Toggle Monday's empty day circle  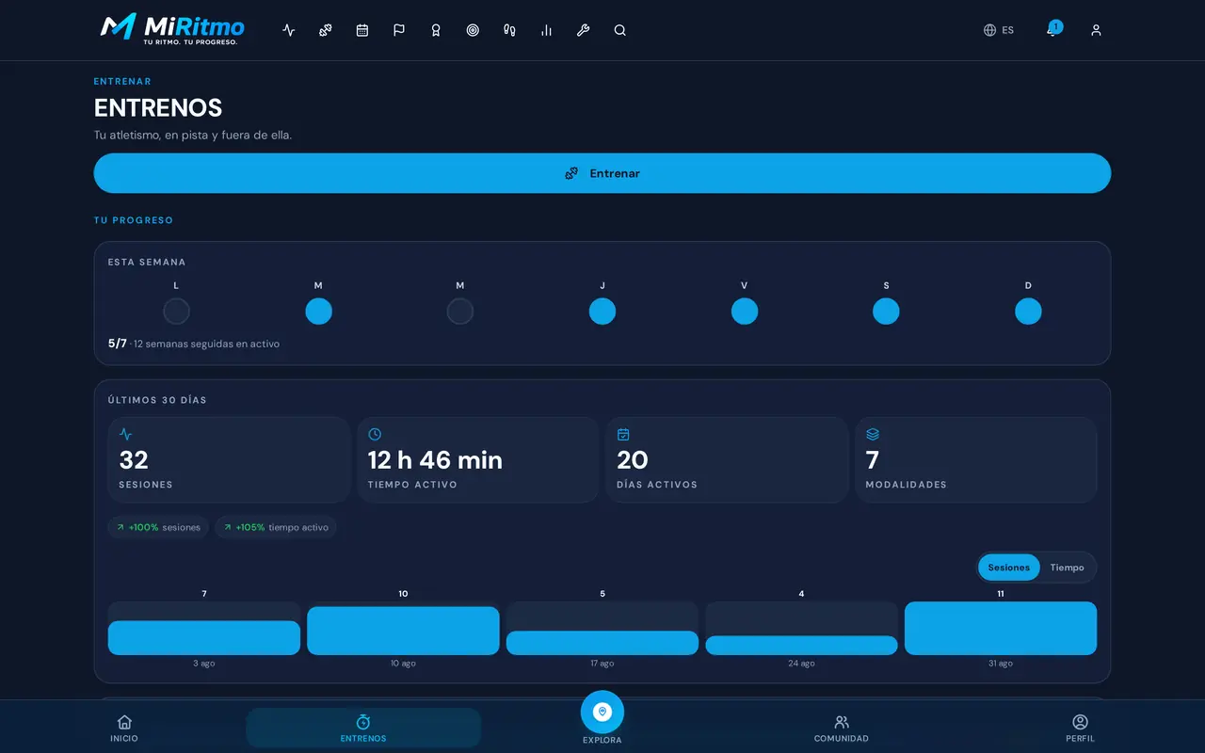(x=176, y=312)
